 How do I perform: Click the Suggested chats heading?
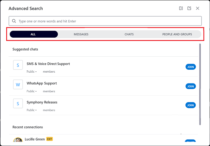coord(25,49)
